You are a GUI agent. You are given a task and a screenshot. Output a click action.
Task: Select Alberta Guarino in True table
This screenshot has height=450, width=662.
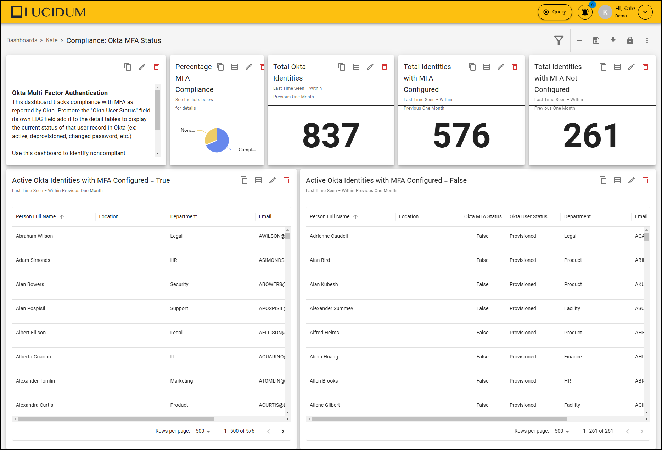pos(34,357)
